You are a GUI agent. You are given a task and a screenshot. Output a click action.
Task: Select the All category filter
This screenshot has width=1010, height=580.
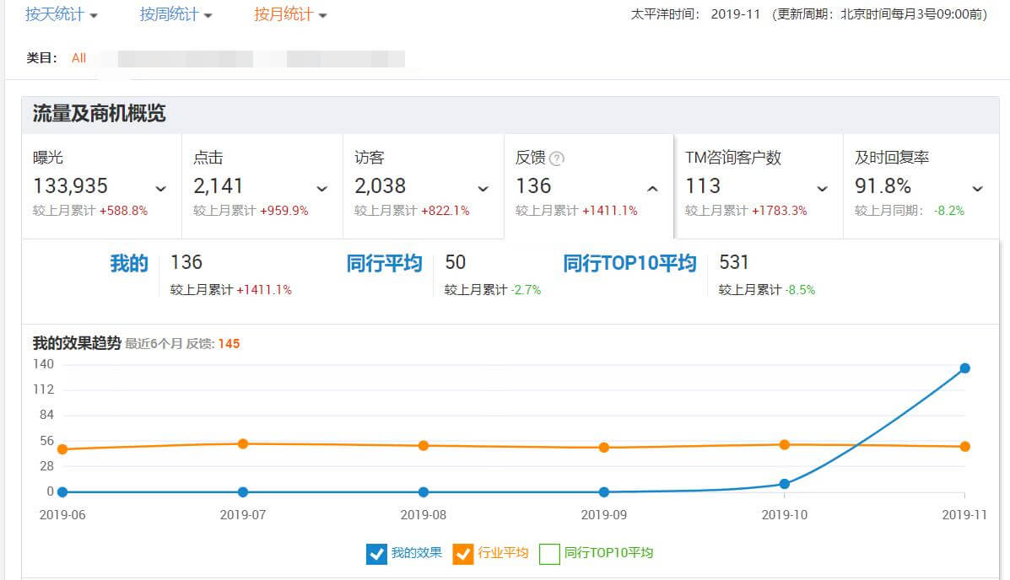78,58
